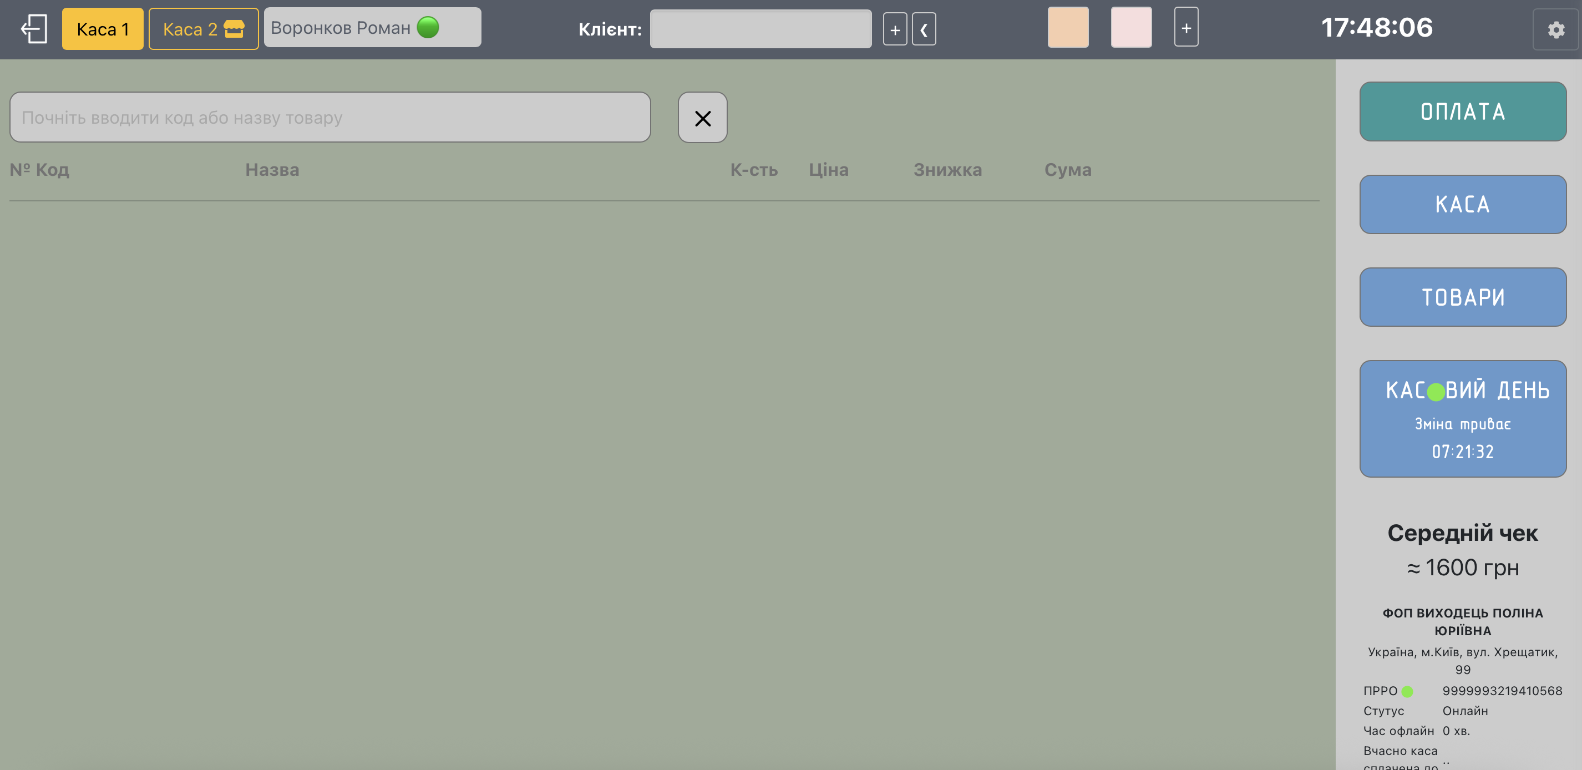Click the green ПРРО status indicator
The width and height of the screenshot is (1582, 770).
(1407, 691)
